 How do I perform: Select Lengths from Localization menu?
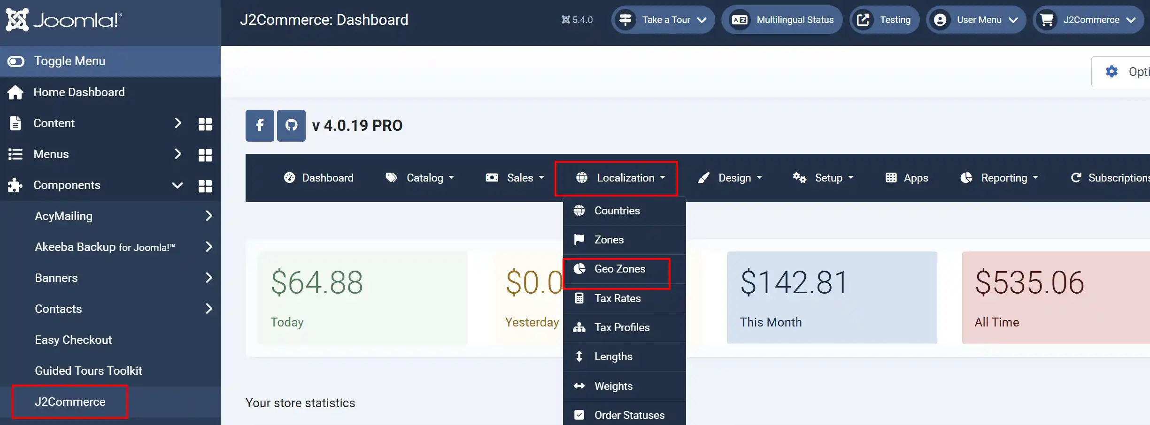point(624,357)
